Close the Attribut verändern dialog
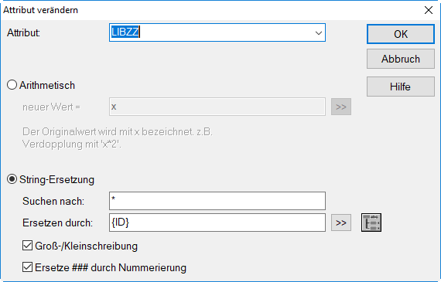The width and height of the screenshot is (441, 282). pyautogui.click(x=429, y=10)
